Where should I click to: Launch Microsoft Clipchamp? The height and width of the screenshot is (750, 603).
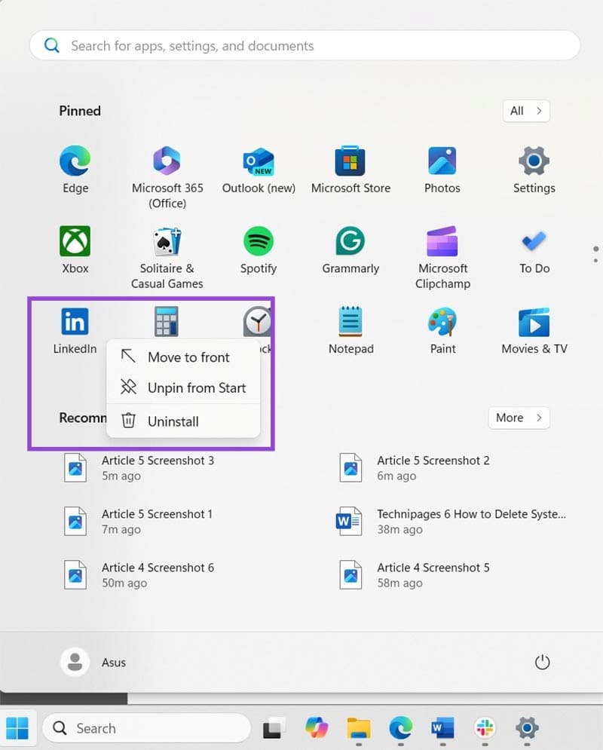point(442,257)
